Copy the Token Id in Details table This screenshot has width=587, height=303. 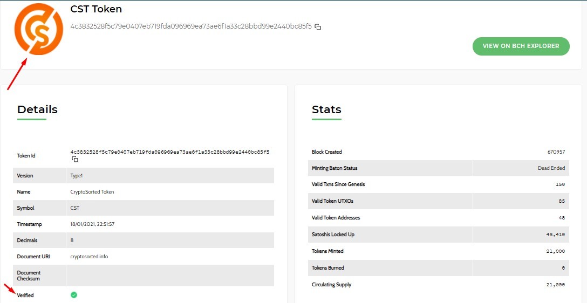[x=75, y=160]
